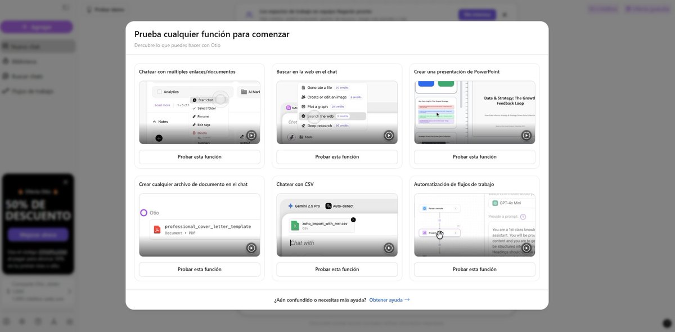Play the workflow automation demo video
Image resolution: width=675 pixels, height=332 pixels.
coord(526,248)
